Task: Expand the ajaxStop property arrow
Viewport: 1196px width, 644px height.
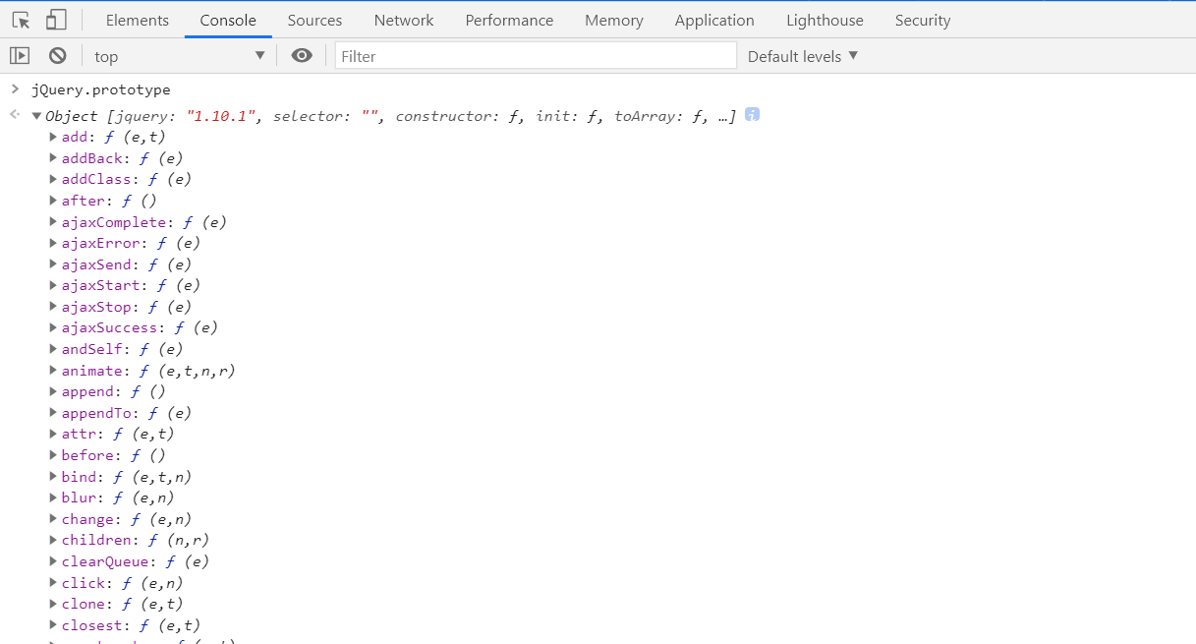Action: pyautogui.click(x=53, y=307)
